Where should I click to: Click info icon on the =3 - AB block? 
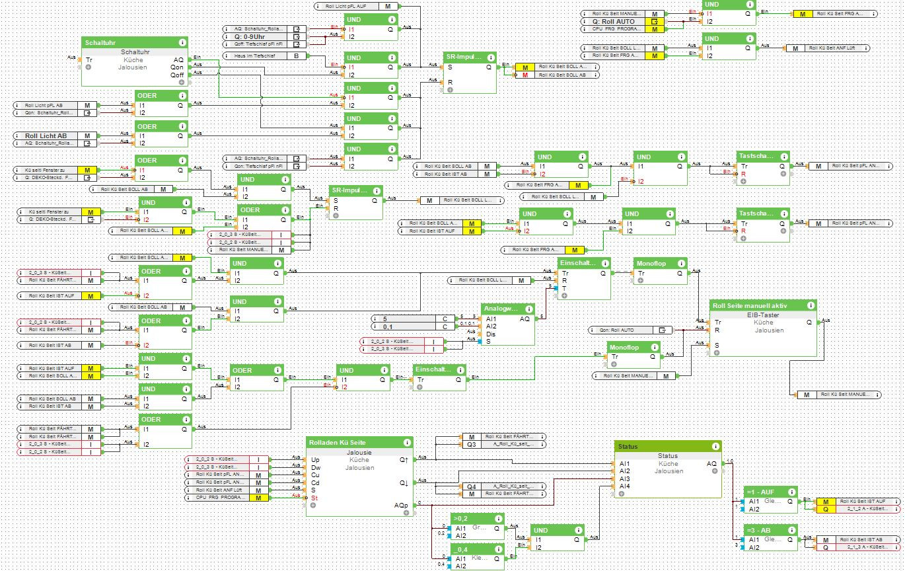click(791, 531)
